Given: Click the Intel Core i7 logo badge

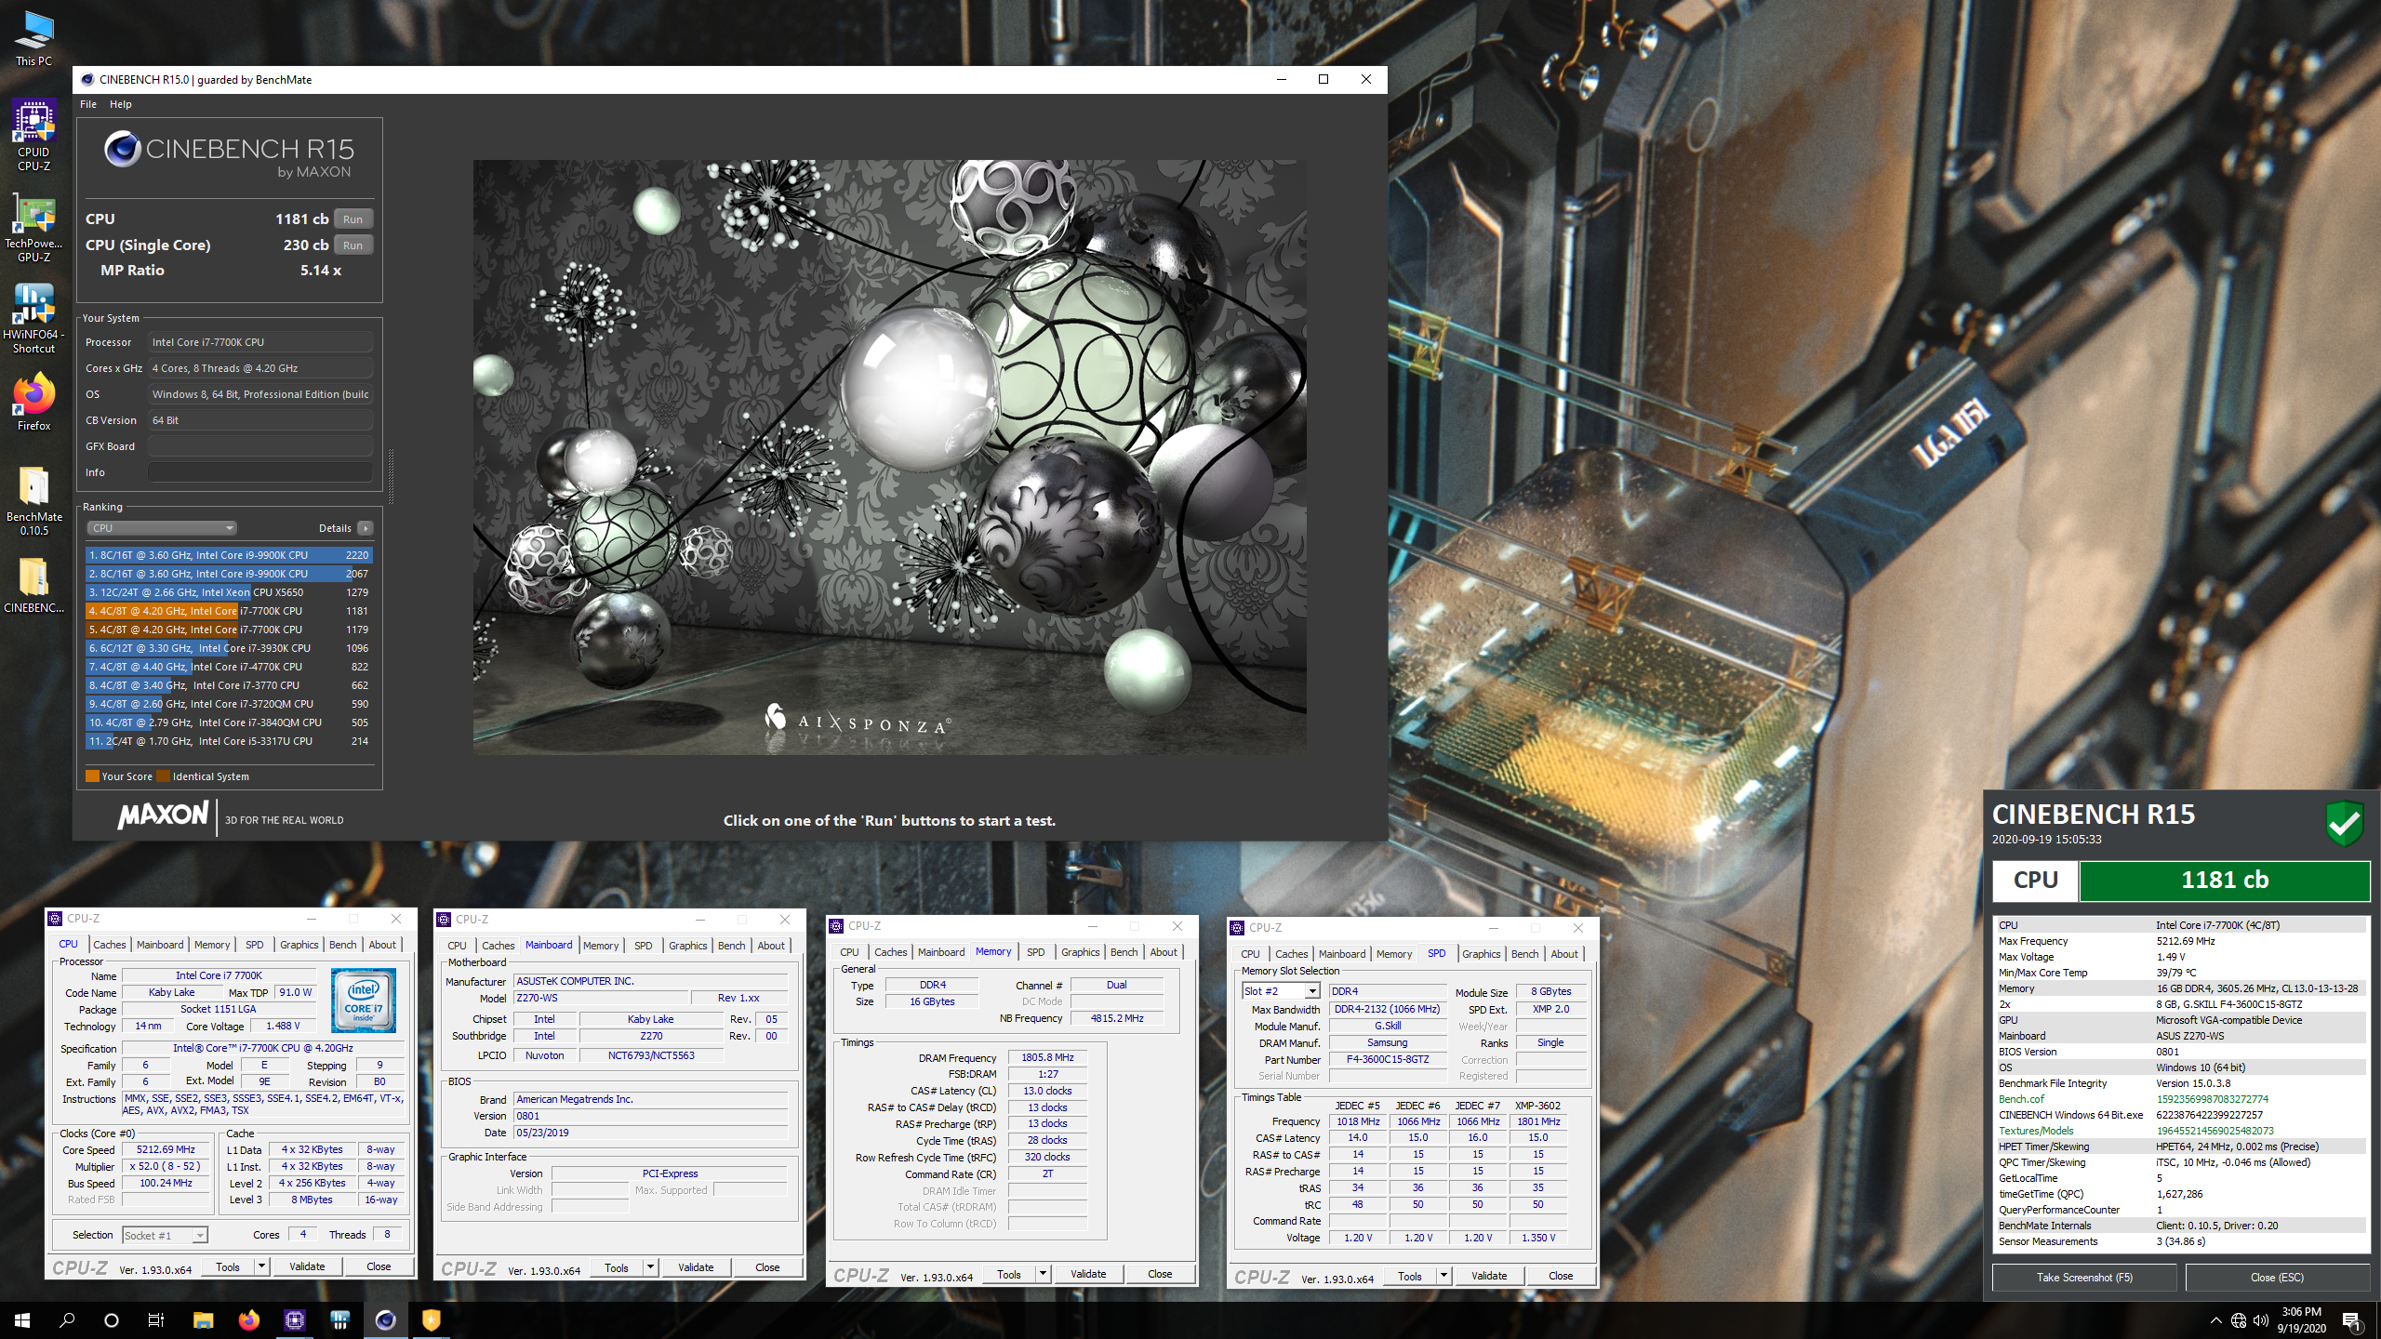Looking at the screenshot, I should pyautogui.click(x=364, y=1001).
